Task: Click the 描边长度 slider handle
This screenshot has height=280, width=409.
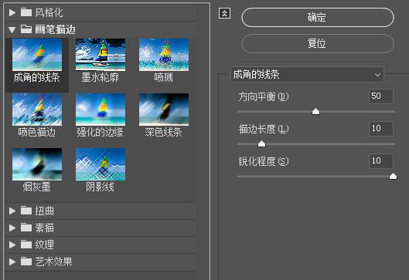Action: click(261, 144)
